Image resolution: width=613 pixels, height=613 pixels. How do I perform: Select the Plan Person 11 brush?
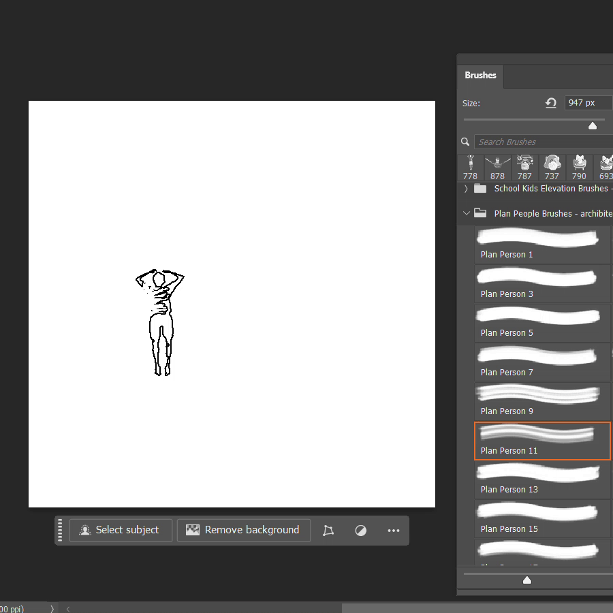pyautogui.click(x=542, y=441)
